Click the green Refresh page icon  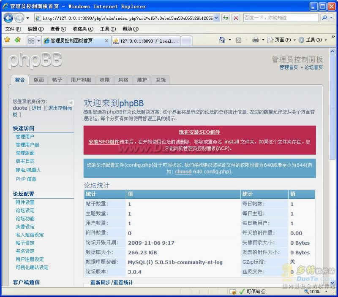226,18
